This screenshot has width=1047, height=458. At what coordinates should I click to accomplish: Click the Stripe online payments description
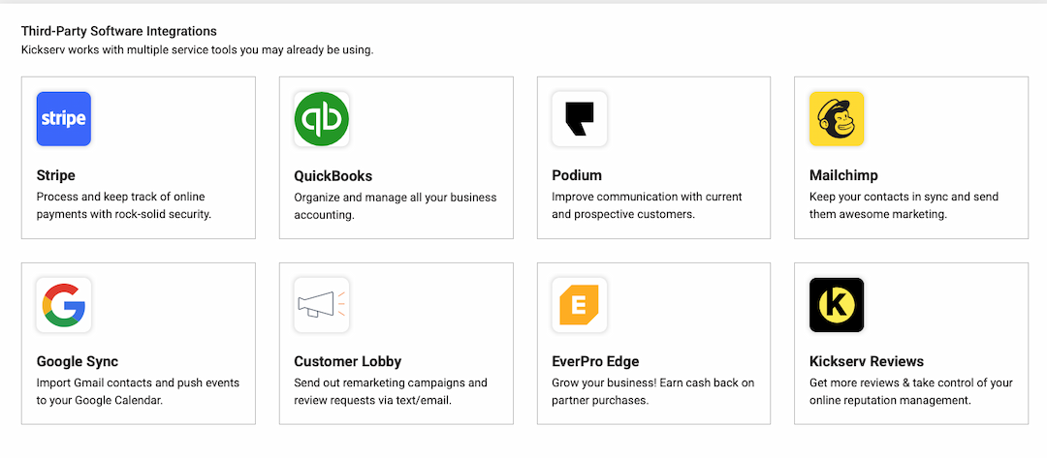(x=124, y=205)
